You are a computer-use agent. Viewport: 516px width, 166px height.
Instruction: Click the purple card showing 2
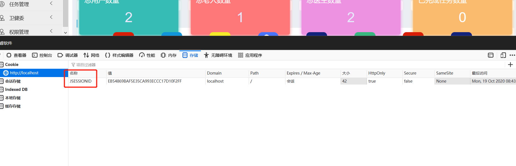(x=351, y=17)
